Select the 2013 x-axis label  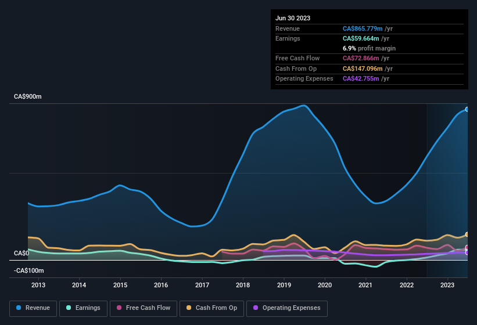(38, 285)
